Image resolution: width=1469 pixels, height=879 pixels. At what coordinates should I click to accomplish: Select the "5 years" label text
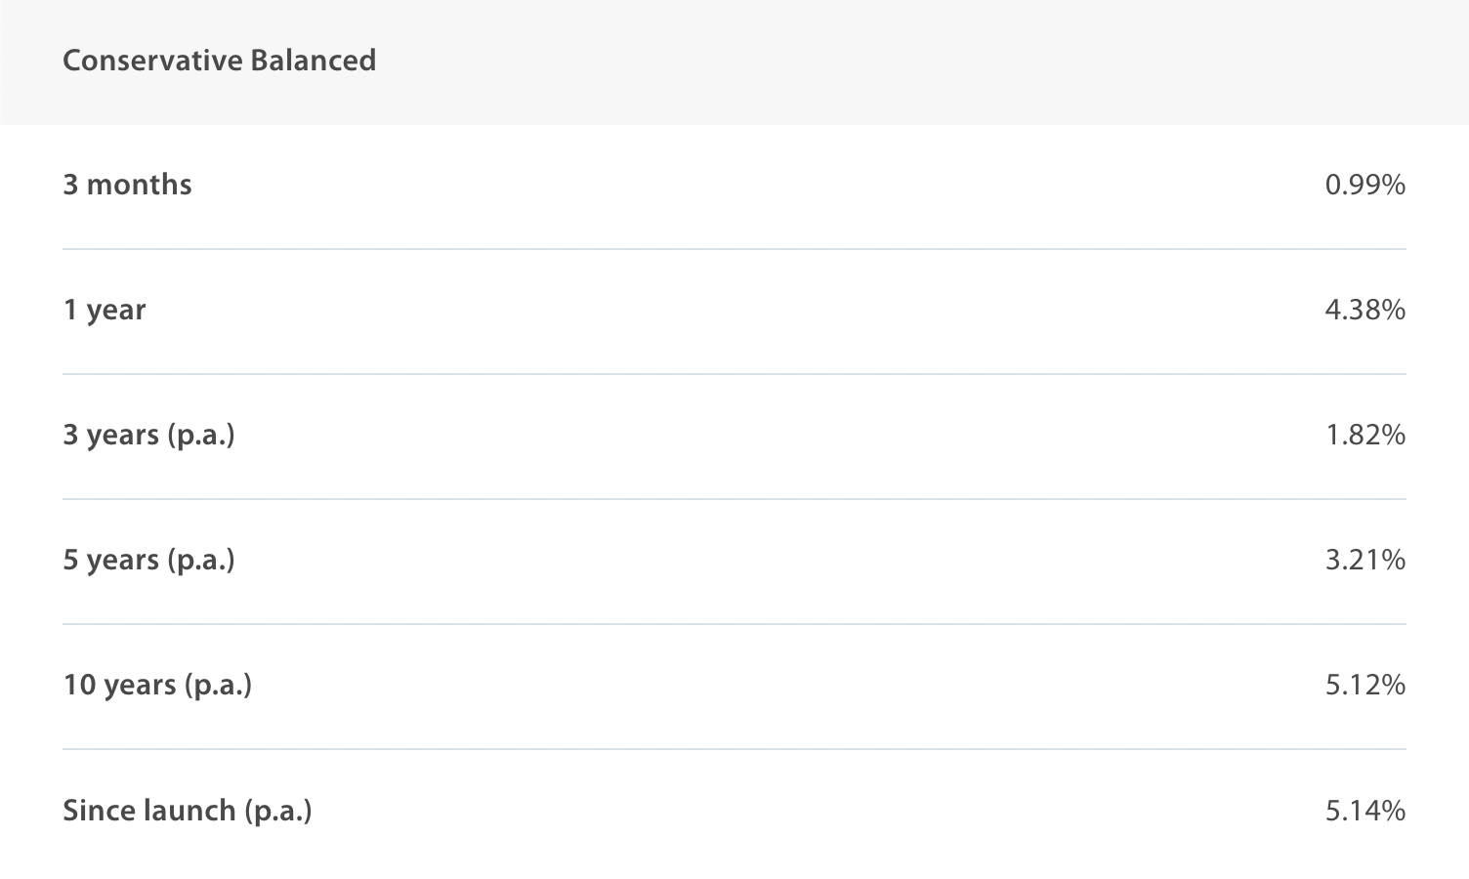[x=111, y=560]
